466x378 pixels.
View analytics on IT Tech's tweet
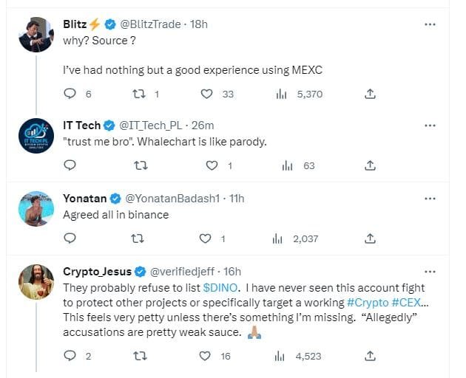(x=288, y=165)
